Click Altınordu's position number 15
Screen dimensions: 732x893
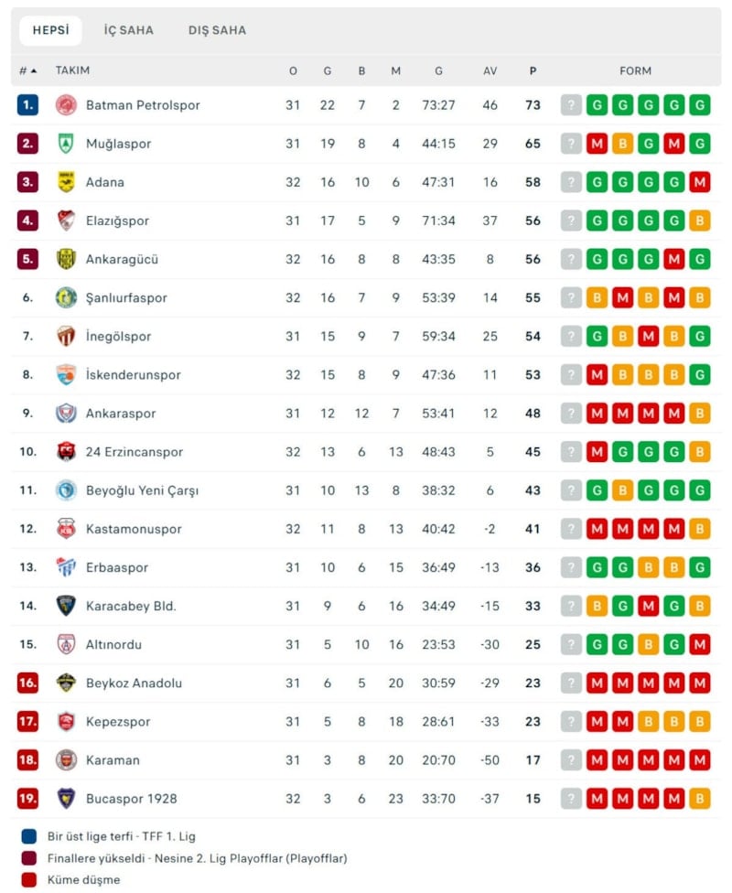[27, 644]
